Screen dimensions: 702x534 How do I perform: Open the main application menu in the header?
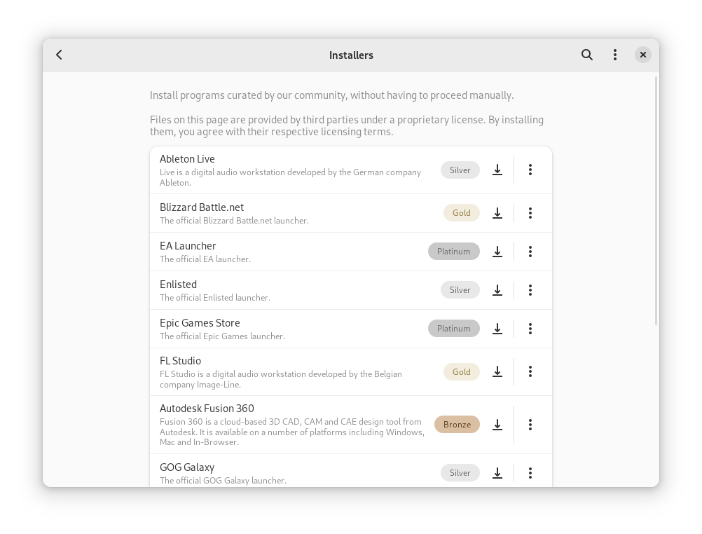pyautogui.click(x=615, y=54)
